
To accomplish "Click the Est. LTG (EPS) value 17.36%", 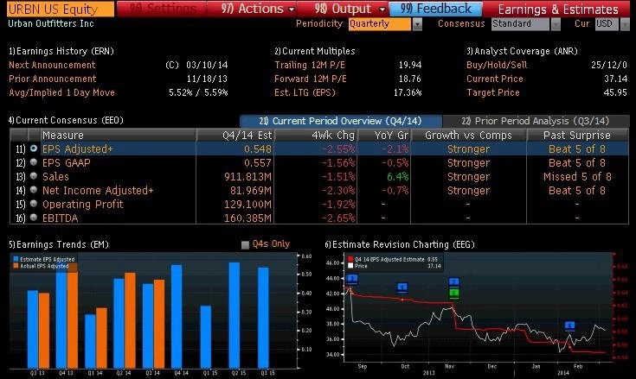I will 408,92.
